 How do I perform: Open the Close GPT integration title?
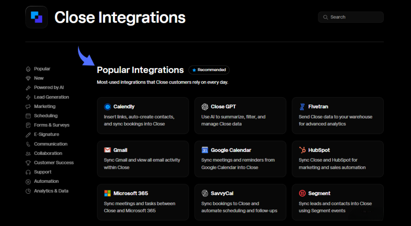tap(223, 107)
